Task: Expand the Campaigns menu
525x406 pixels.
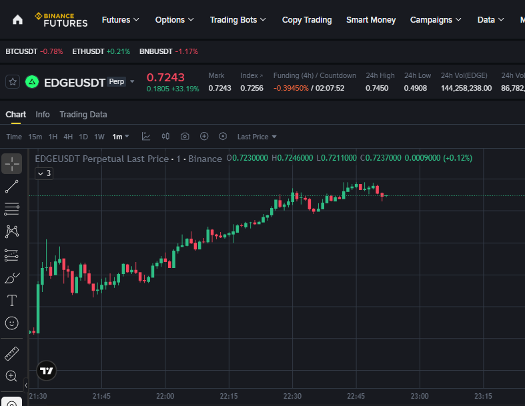Action: coord(435,20)
